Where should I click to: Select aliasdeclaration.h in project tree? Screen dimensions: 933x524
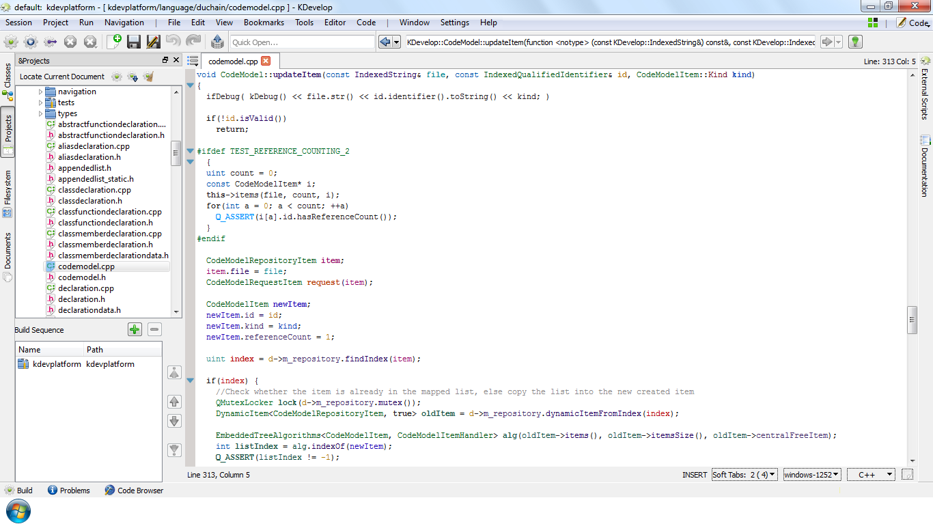[89, 157]
